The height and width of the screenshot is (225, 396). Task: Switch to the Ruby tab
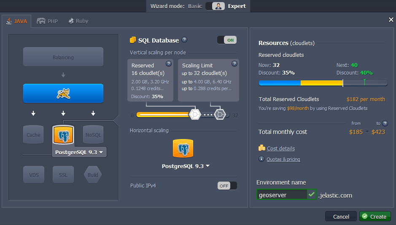tap(78, 21)
